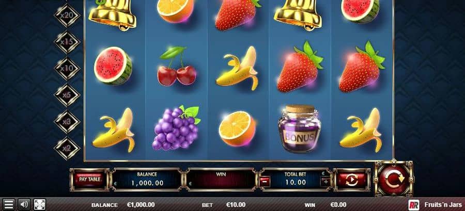Mute the game sound speaker icon
This screenshot has width=465, height=211.
(x=24, y=204)
